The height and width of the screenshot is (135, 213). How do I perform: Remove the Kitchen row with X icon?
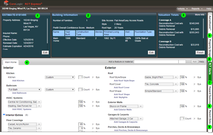(93, 77)
